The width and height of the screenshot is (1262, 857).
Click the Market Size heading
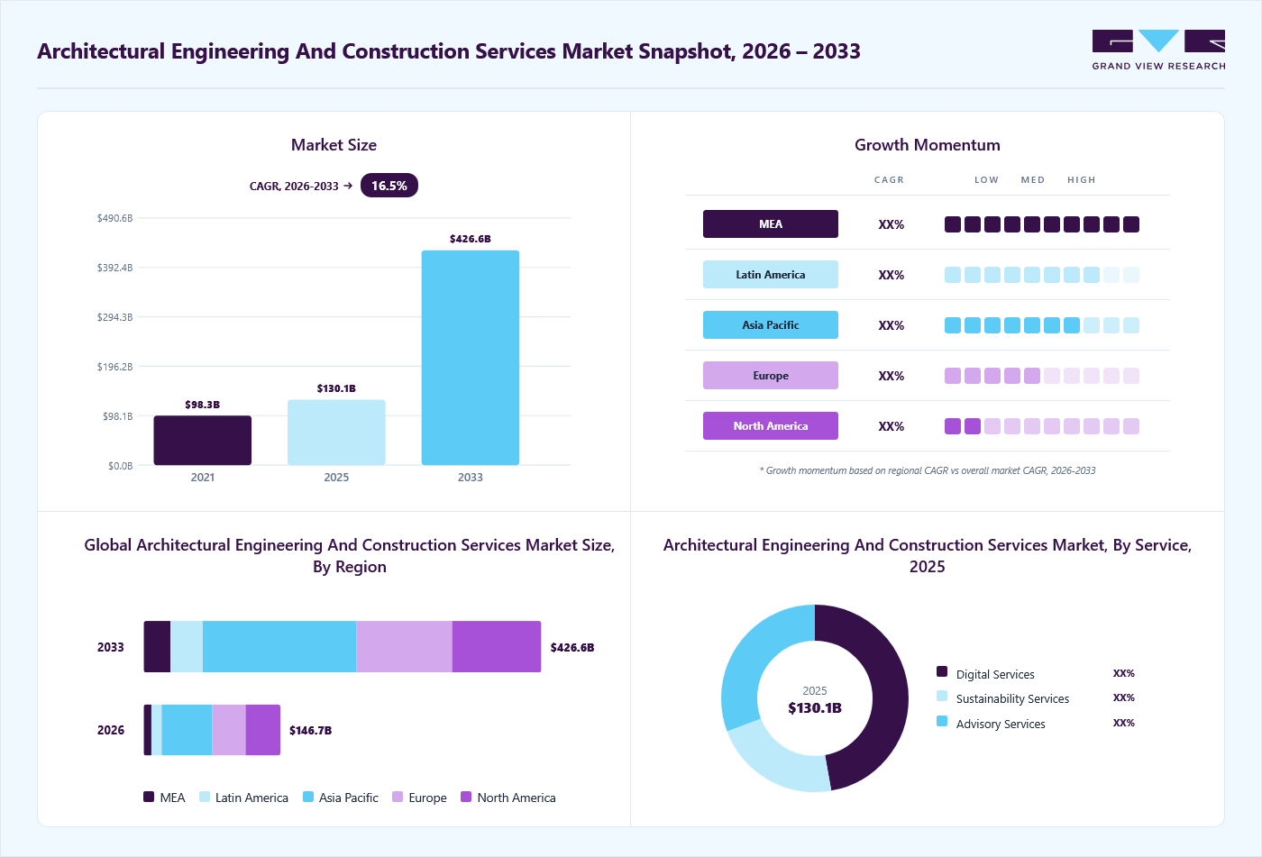pyautogui.click(x=334, y=145)
